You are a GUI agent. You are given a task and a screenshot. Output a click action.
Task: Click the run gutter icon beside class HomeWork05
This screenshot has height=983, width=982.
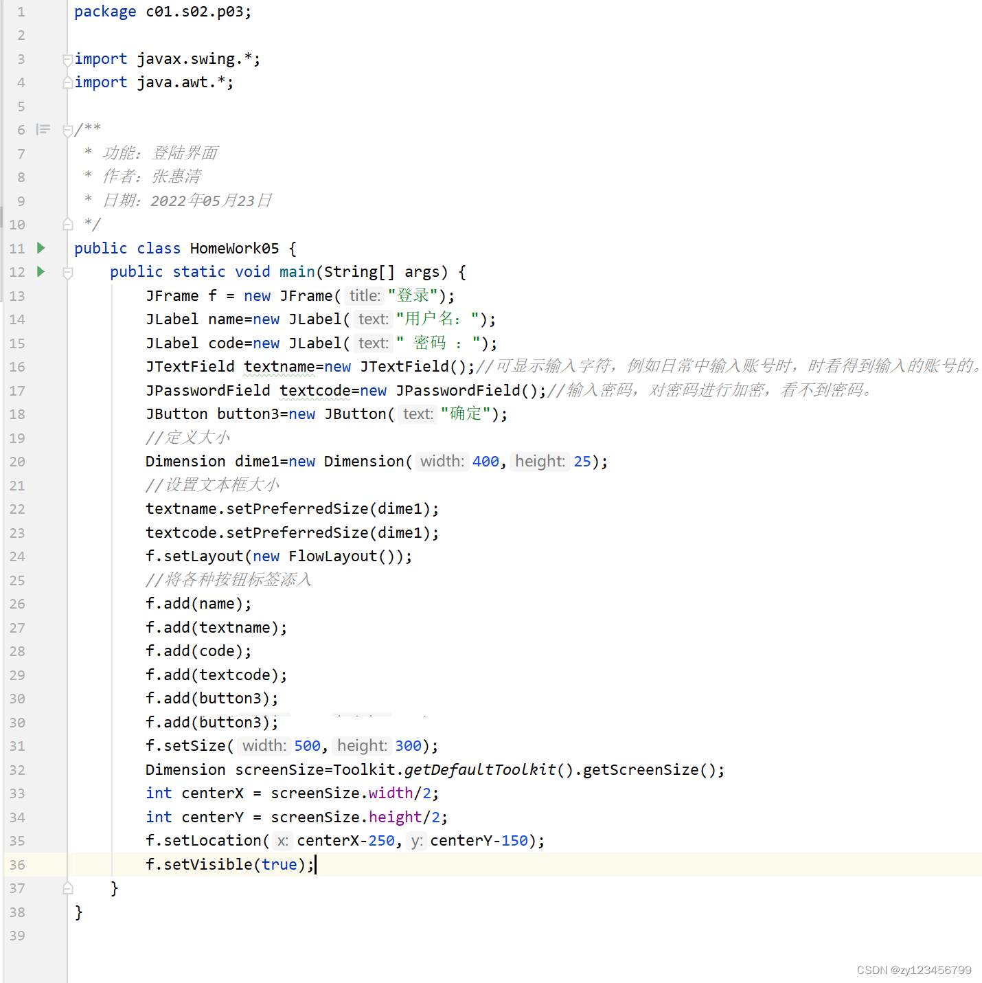(41, 248)
